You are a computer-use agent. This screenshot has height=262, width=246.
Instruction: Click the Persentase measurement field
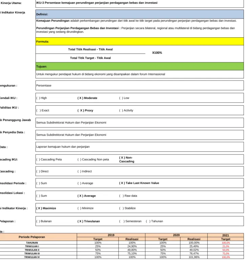click(x=140, y=85)
